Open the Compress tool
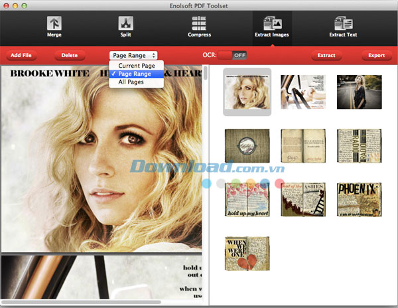This screenshot has height=308, width=398. 199,27
